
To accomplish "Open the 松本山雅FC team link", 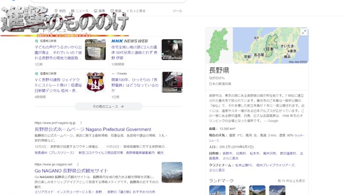I will (244, 165).
